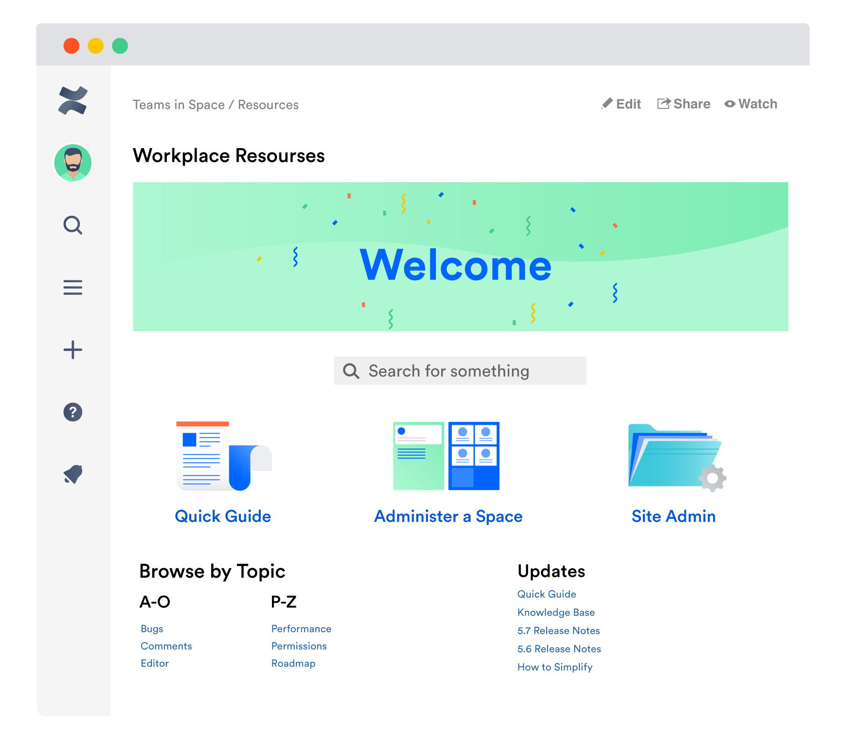The width and height of the screenshot is (841, 729).
Task: Open the Teams in Space breadcrumb
Action: pyautogui.click(x=179, y=105)
